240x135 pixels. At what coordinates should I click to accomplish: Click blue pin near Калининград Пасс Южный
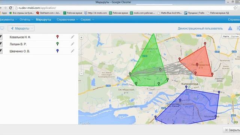180,100
